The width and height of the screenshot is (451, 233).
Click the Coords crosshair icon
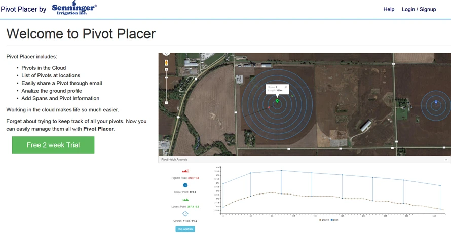point(185,214)
